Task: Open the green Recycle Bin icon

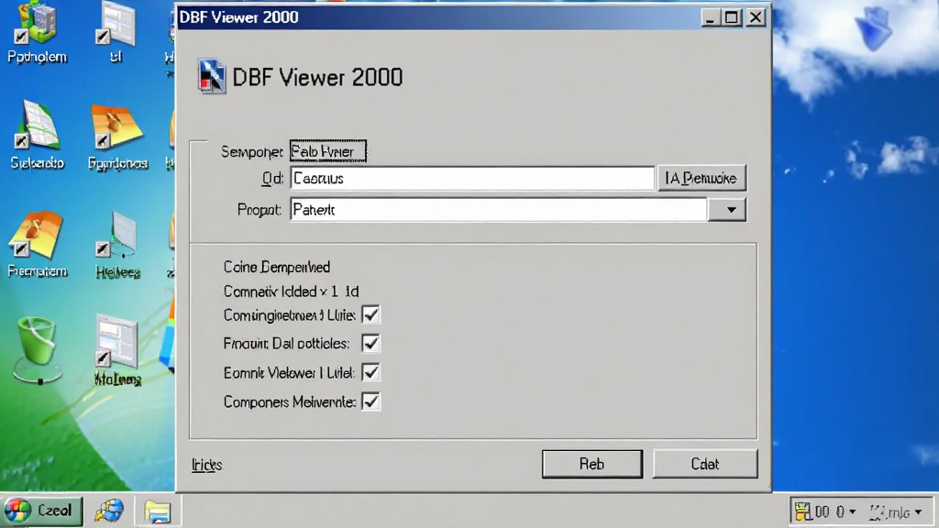Action: pyautogui.click(x=38, y=349)
